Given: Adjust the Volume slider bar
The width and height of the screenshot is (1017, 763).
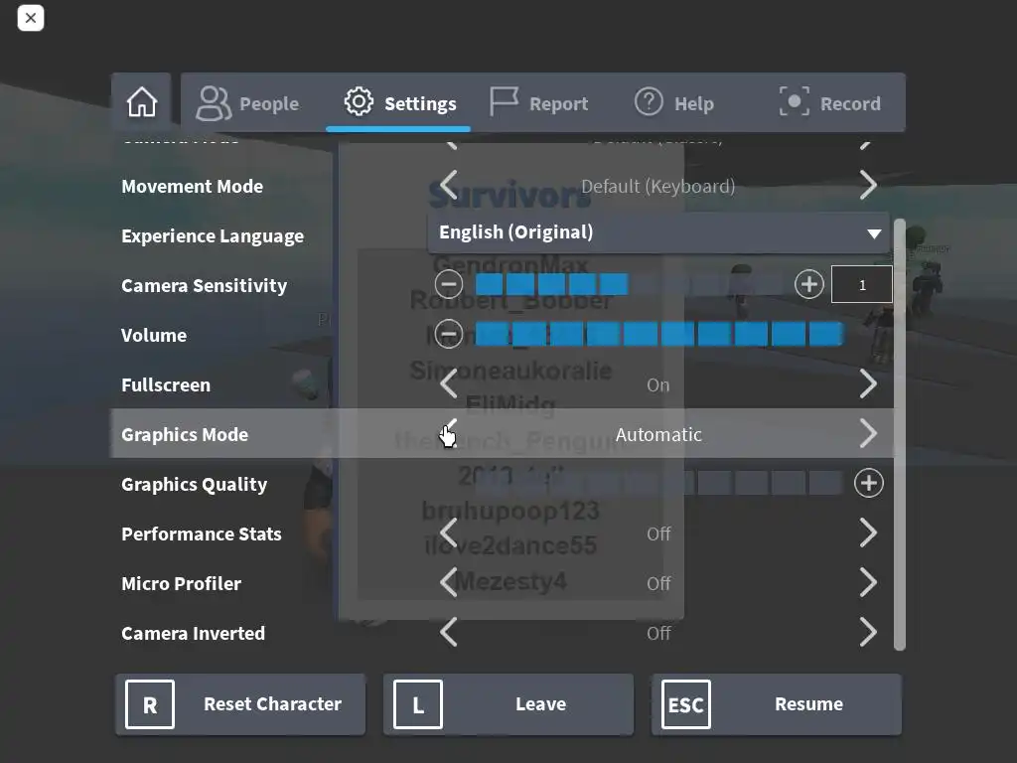Looking at the screenshot, I should (x=659, y=334).
